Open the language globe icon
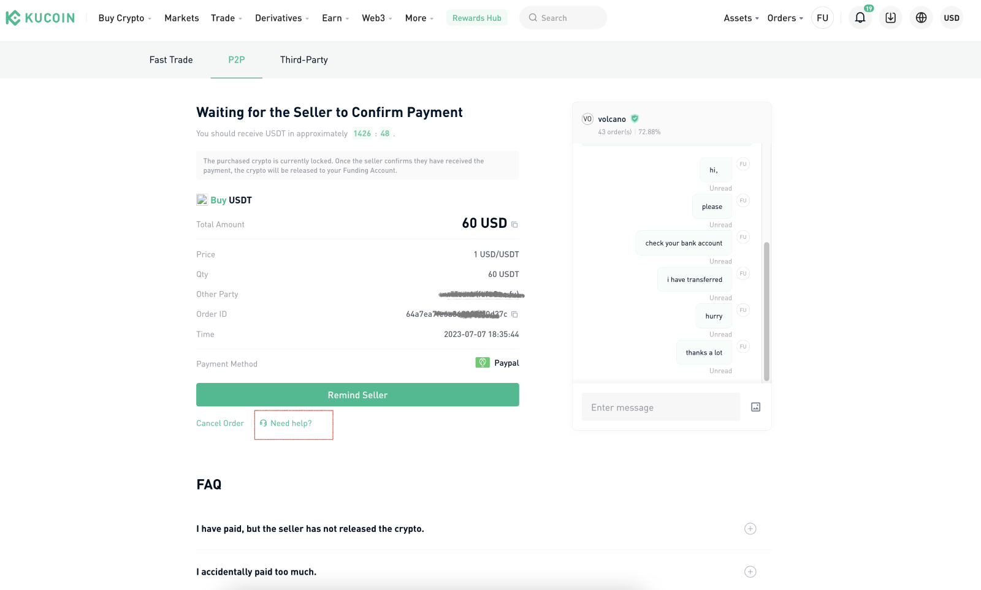The width and height of the screenshot is (981, 590). pyautogui.click(x=921, y=18)
